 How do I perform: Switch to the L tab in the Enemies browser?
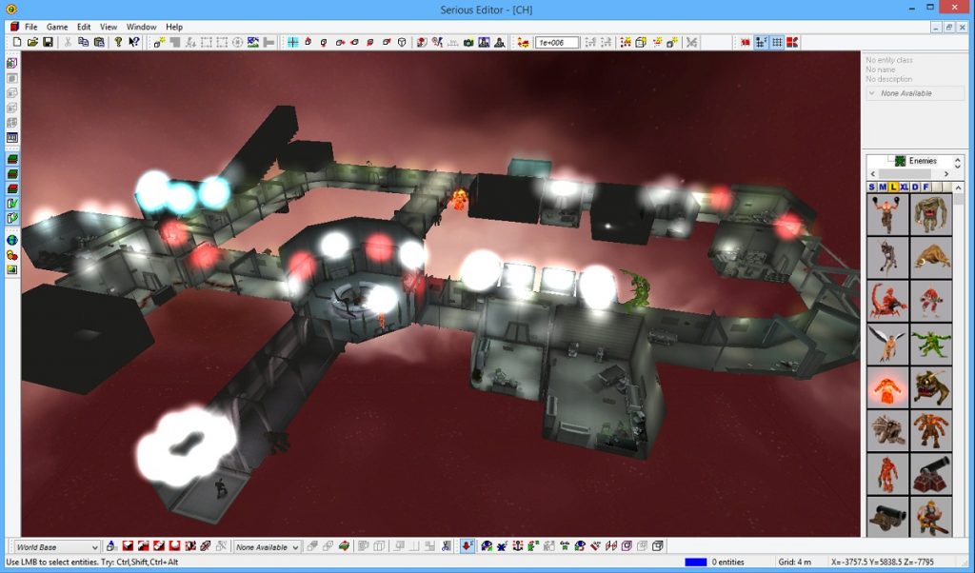tap(894, 188)
